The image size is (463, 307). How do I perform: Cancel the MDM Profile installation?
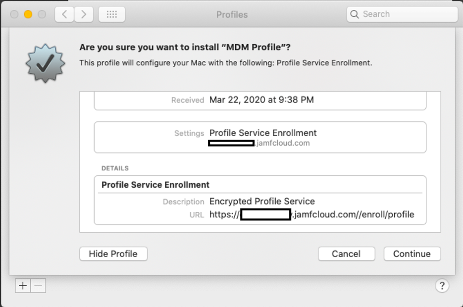(346, 254)
